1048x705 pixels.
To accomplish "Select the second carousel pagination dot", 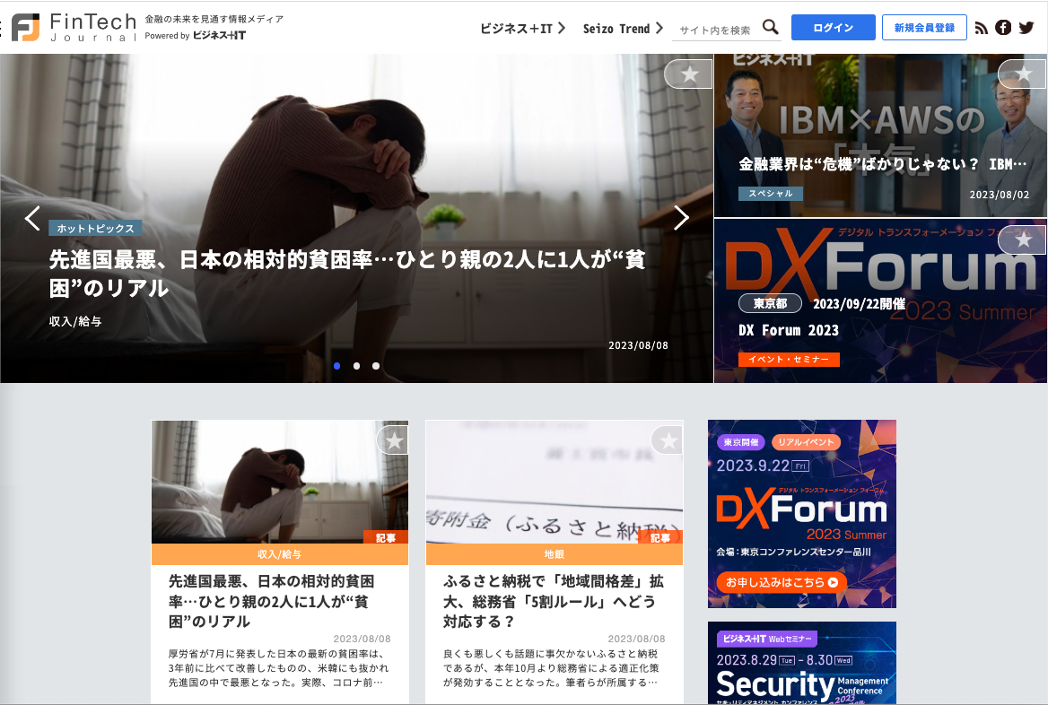I will click(x=356, y=366).
